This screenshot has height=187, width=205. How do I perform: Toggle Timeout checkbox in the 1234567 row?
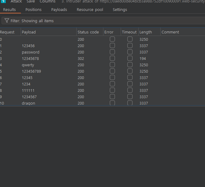pos(130,97)
